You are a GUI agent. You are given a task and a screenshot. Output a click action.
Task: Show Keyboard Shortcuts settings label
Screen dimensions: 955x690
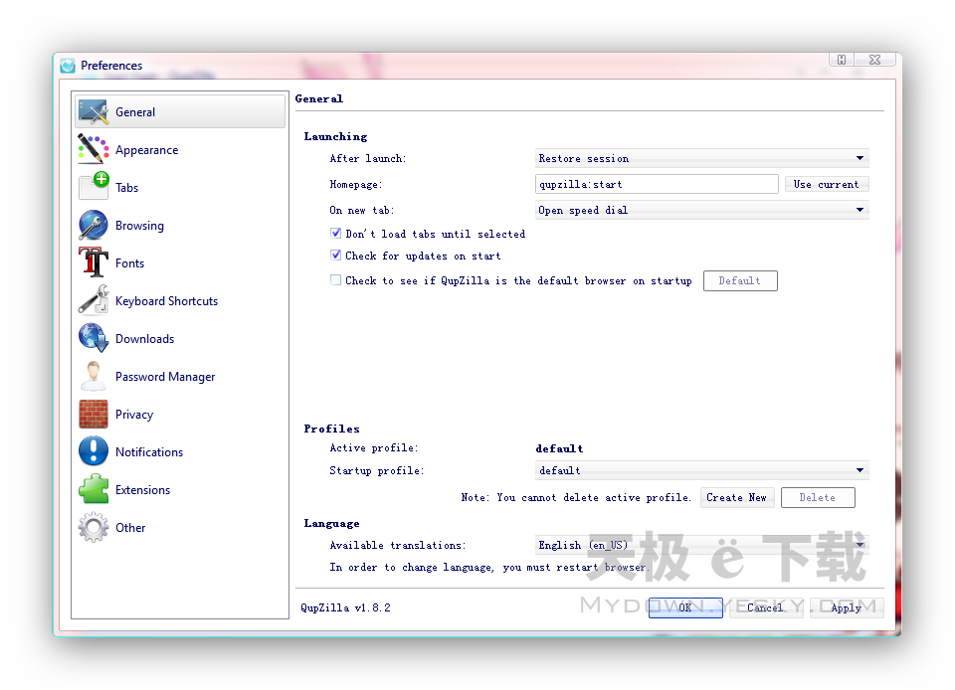[166, 300]
